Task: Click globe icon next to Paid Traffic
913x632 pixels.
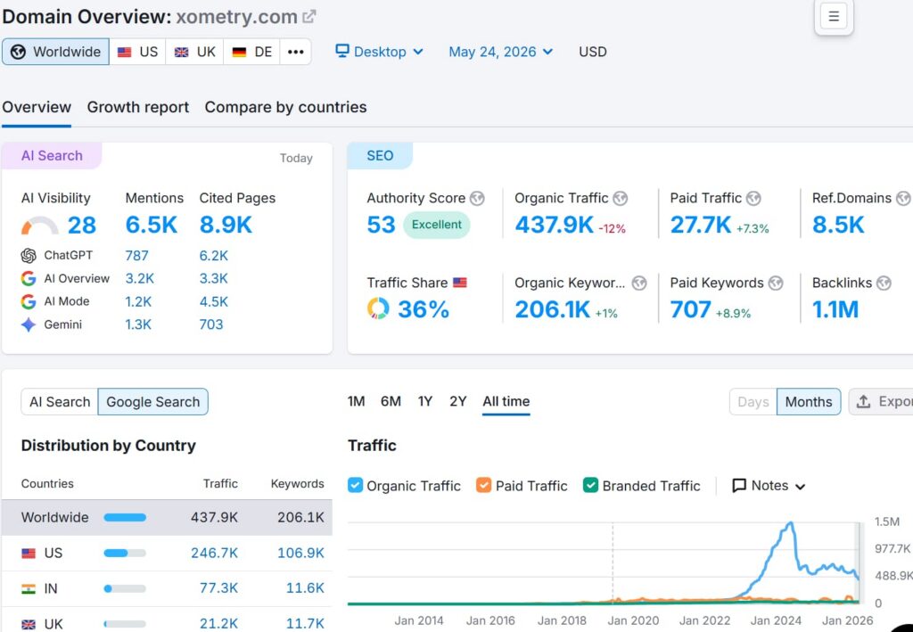Action: (x=753, y=199)
